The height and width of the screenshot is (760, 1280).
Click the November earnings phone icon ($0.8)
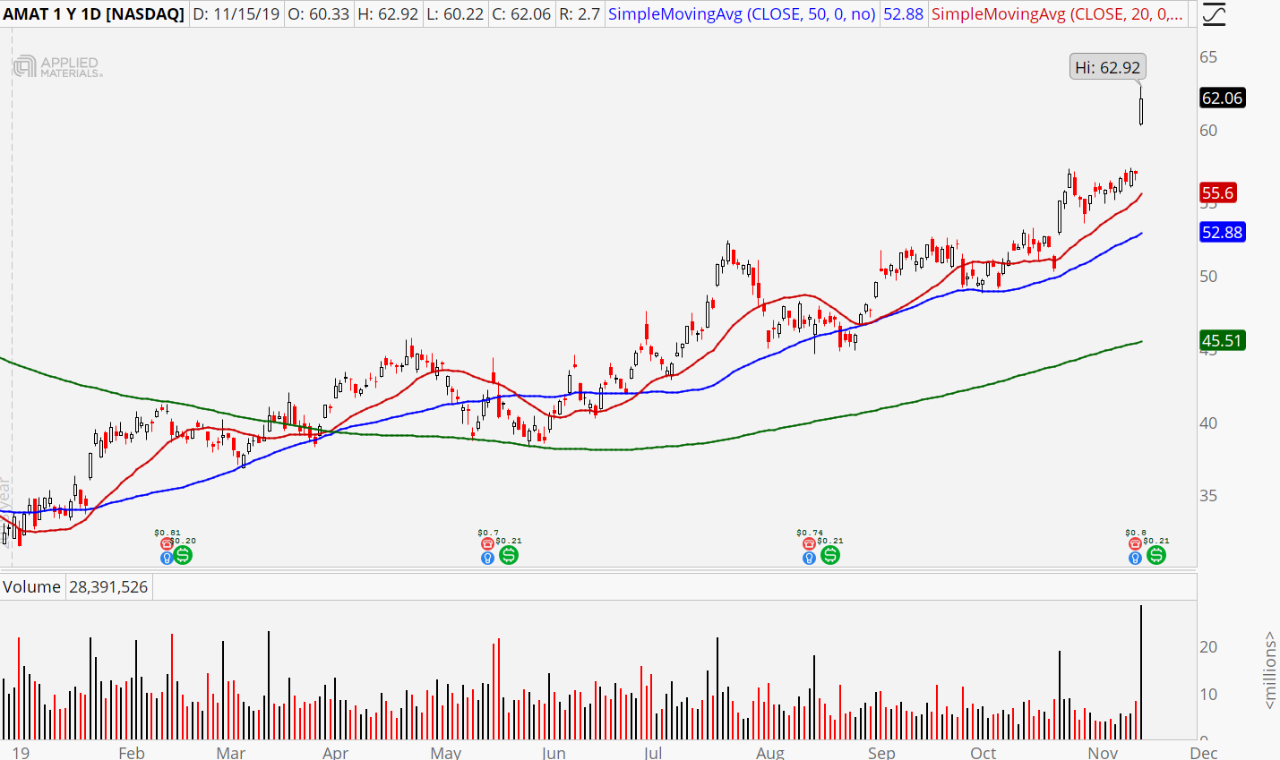click(1135, 543)
